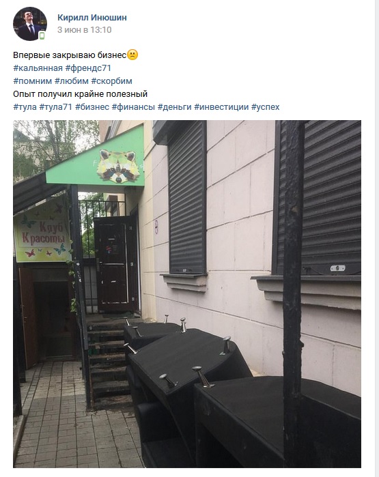Viewport: 379px width, 477px height.
Task: Open hashtag #помним
Action: [x=32, y=81]
